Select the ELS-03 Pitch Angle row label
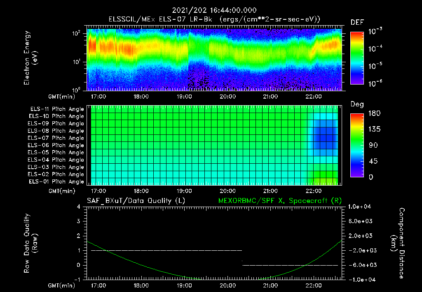 tap(56, 167)
